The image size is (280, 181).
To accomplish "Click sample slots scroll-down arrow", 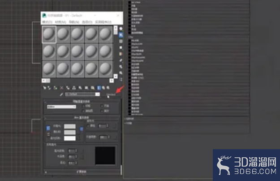I will coord(116,76).
